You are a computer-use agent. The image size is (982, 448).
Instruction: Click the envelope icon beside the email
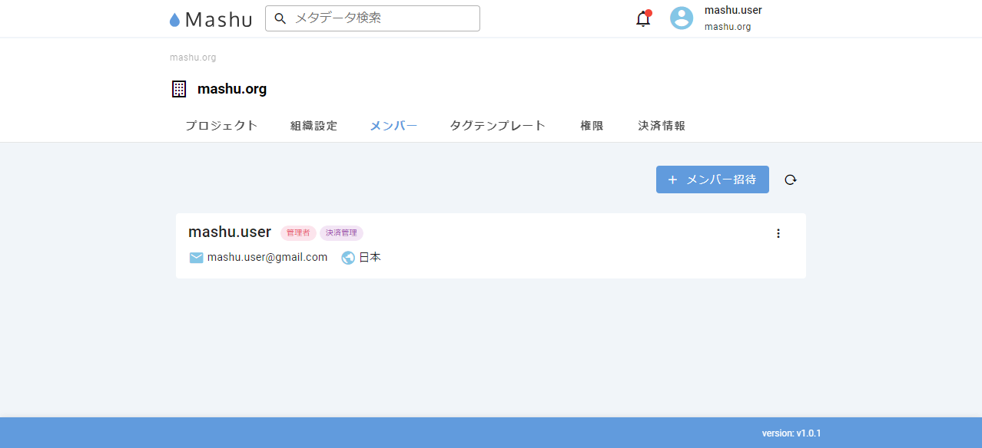(x=196, y=258)
